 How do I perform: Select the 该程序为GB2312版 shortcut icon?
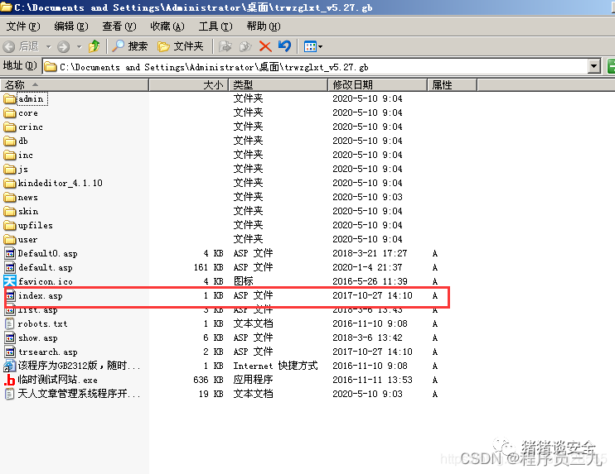coord(9,366)
